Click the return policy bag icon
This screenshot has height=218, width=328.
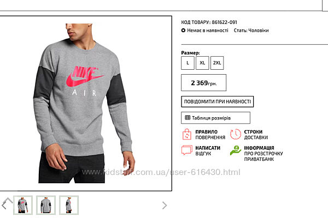[187, 134]
